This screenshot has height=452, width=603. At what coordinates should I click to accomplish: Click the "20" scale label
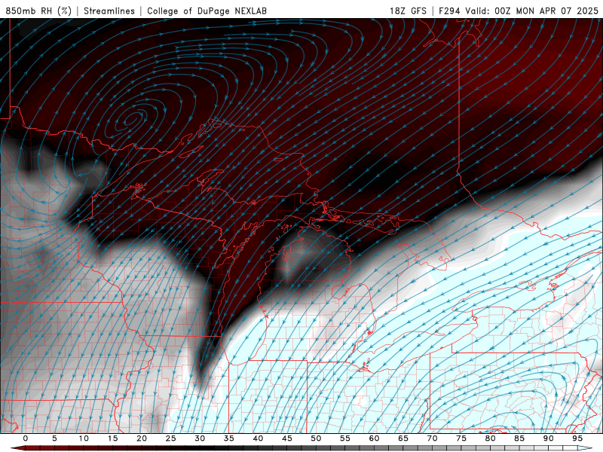click(142, 438)
